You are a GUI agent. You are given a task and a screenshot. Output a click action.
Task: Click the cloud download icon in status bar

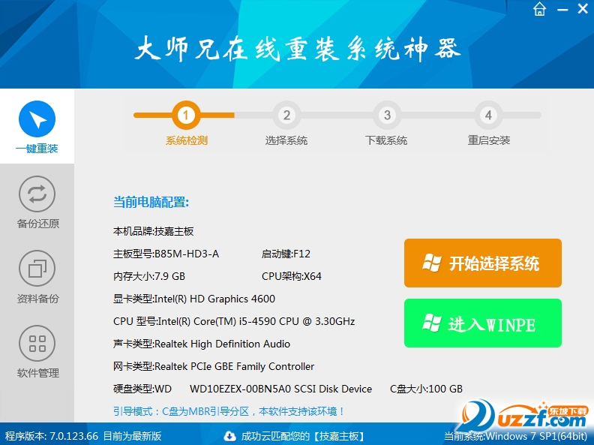pos(229,436)
